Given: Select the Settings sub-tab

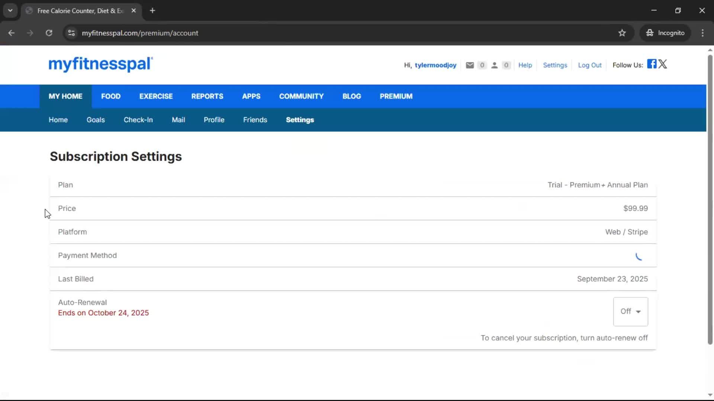Looking at the screenshot, I should (300, 120).
